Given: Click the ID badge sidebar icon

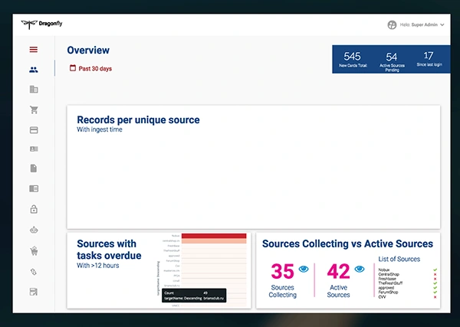Looking at the screenshot, I should point(34,149).
